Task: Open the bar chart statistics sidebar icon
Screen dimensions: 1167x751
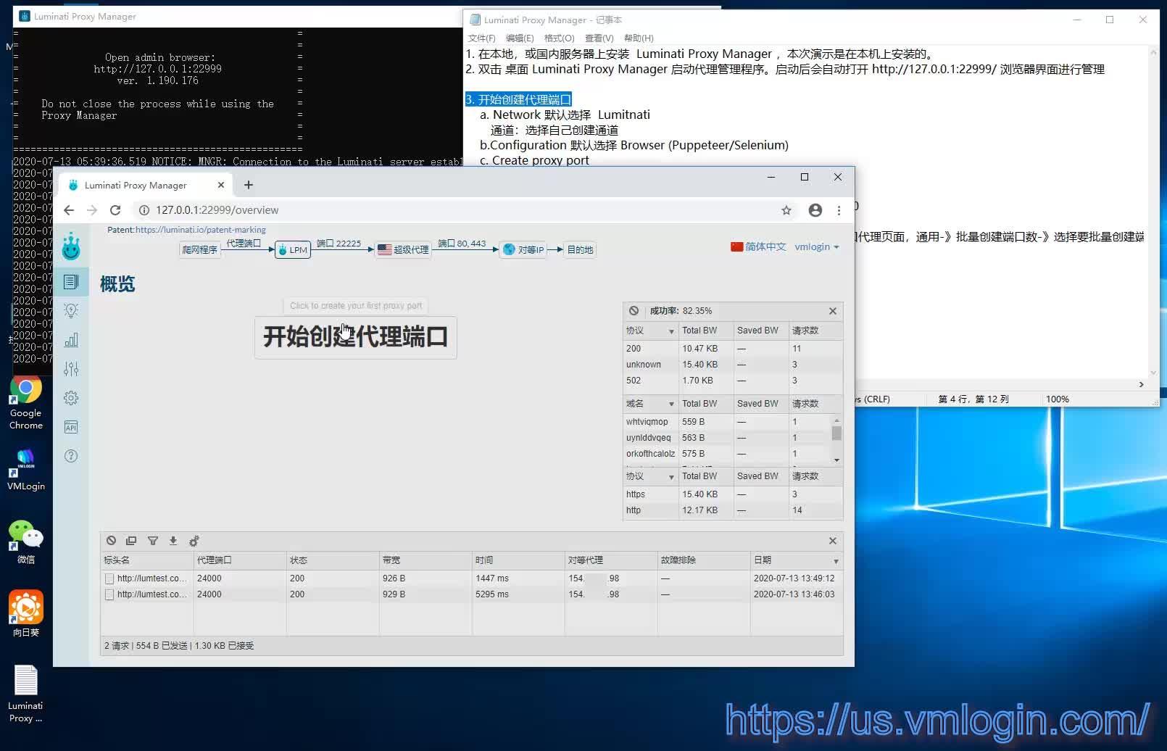Action: pyautogui.click(x=71, y=340)
